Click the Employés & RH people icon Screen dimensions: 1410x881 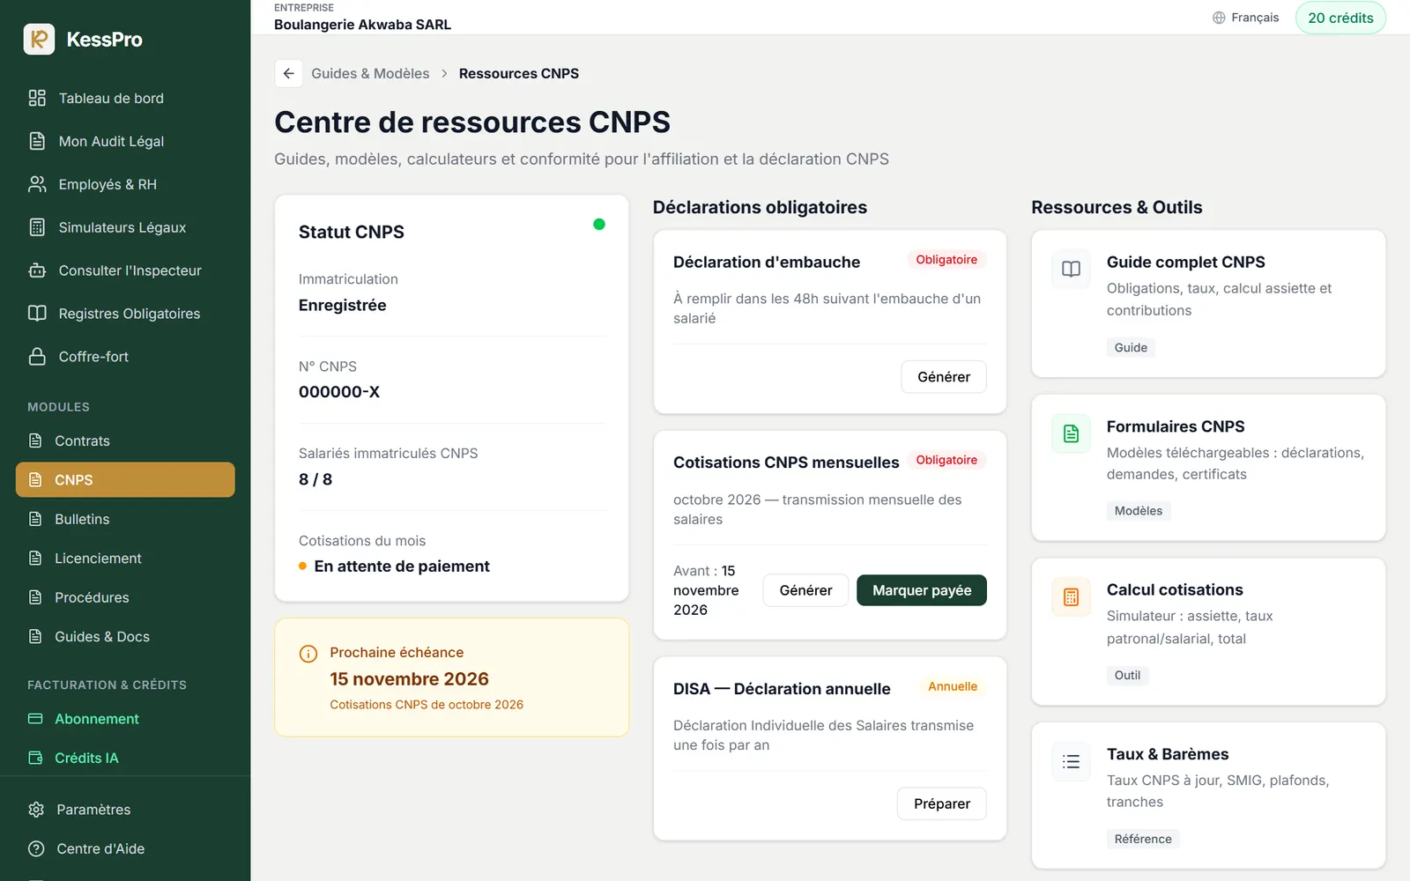(37, 184)
